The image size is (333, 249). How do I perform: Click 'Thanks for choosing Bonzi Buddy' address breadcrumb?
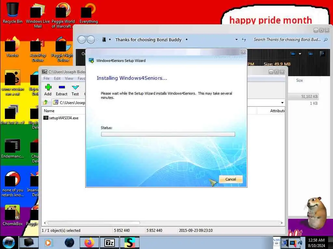pos(148,40)
